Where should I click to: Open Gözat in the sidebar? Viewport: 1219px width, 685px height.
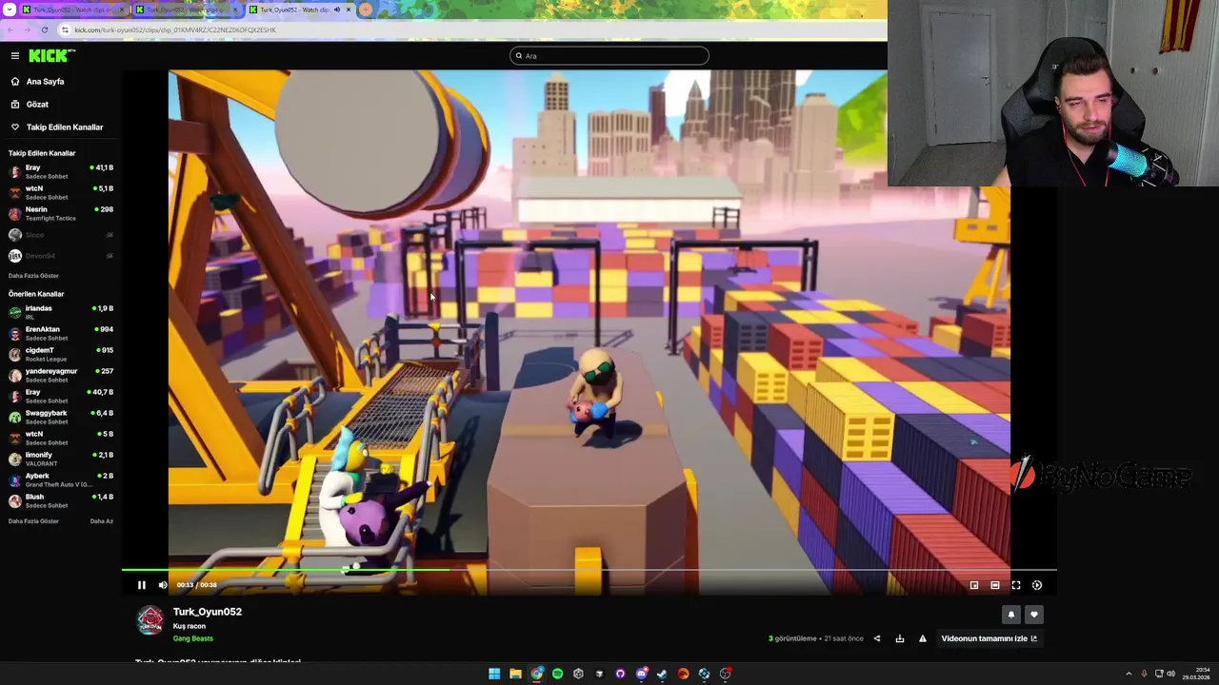point(37,105)
